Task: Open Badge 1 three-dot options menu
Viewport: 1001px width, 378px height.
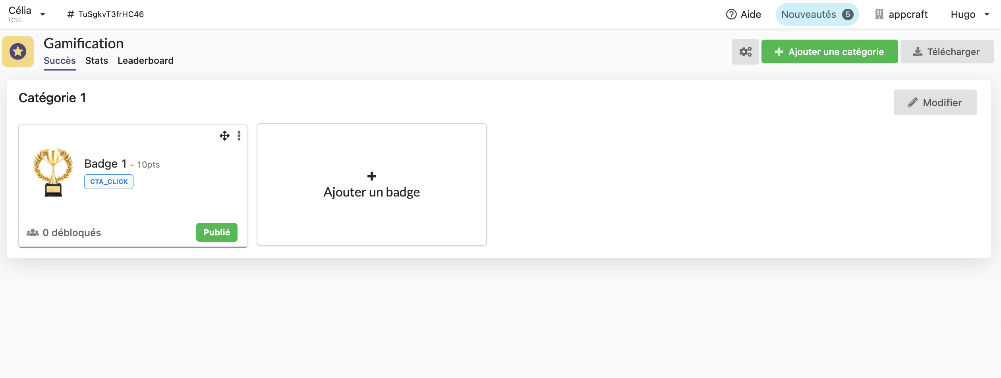Action: [x=239, y=136]
